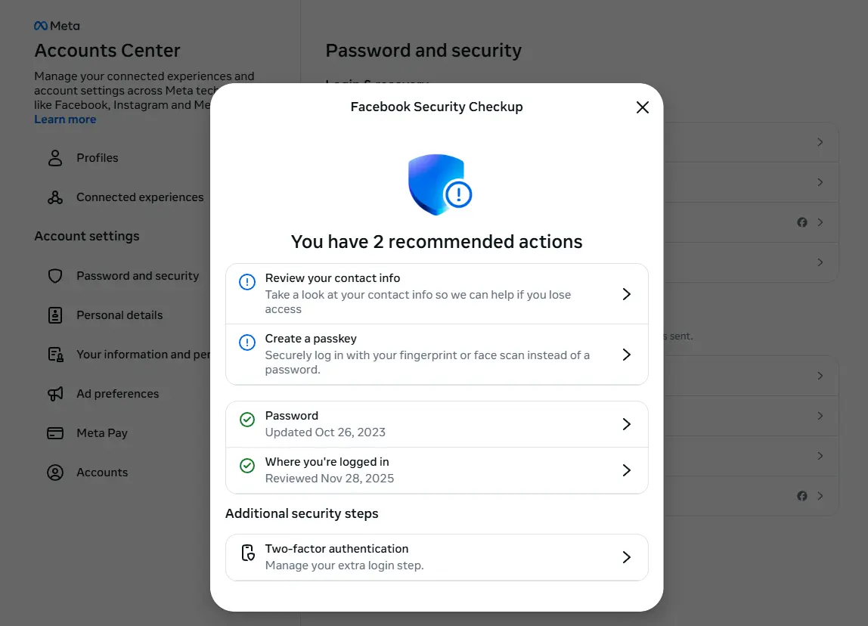This screenshot has height=626, width=868.
Task: Click the shield with exclamation checkup graphic
Action: 437,184
